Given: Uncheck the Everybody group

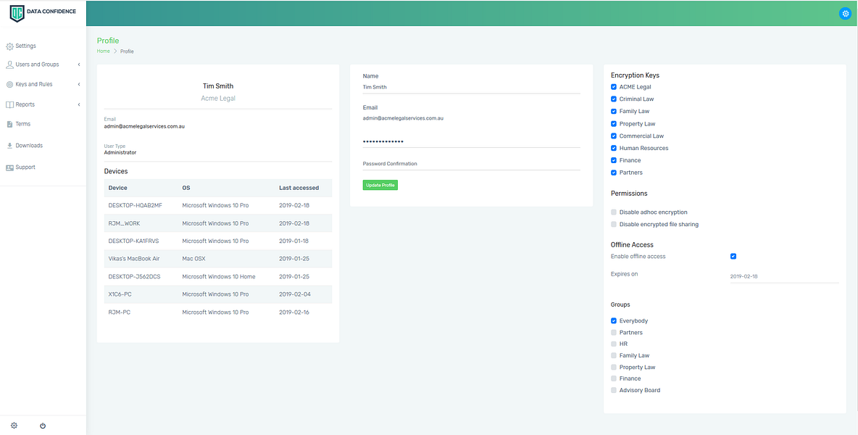Looking at the screenshot, I should 613,320.
